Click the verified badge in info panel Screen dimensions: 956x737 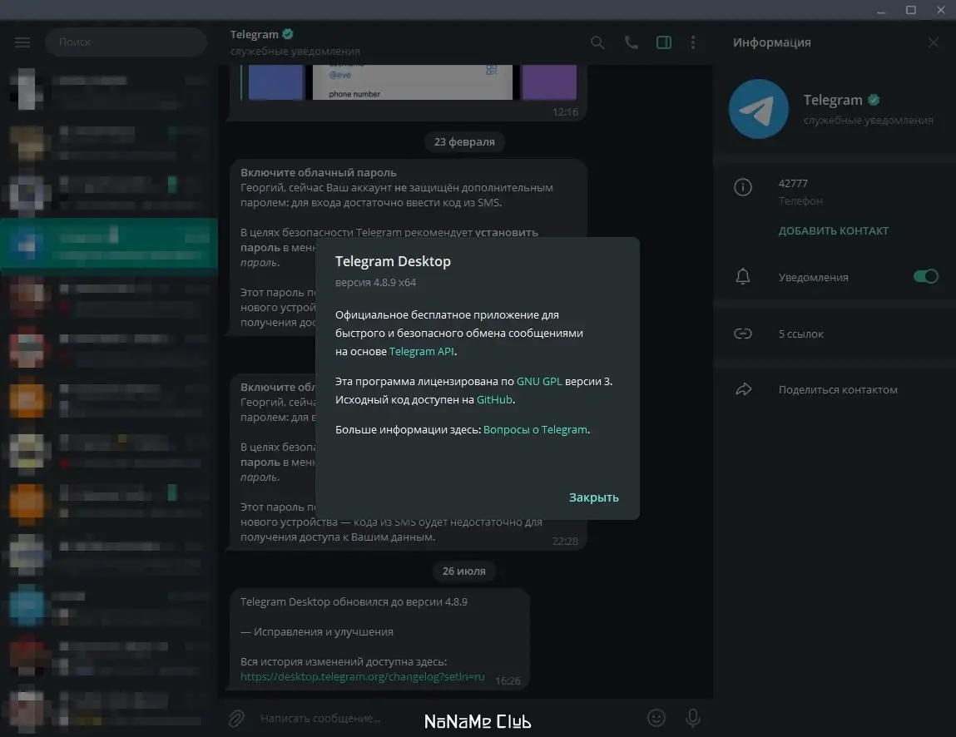point(874,99)
